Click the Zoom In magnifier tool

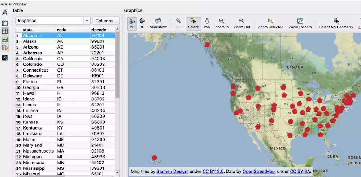pos(222,23)
